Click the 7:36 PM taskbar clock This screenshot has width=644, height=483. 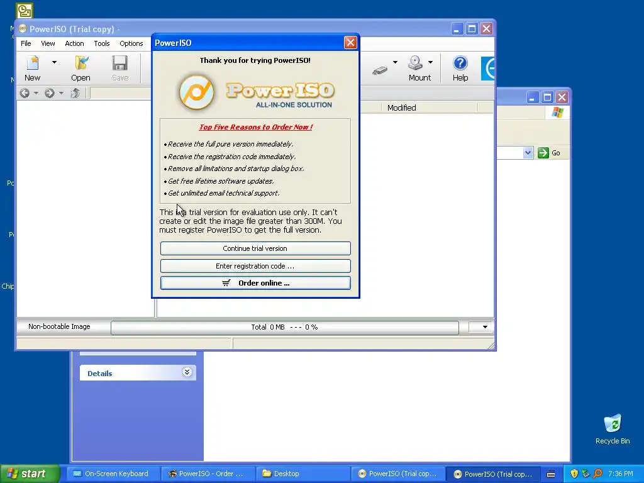pos(621,474)
